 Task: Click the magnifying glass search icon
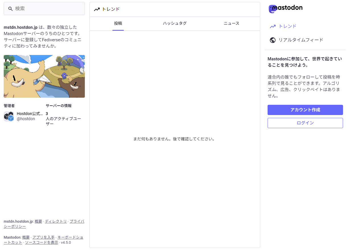(x=11, y=9)
